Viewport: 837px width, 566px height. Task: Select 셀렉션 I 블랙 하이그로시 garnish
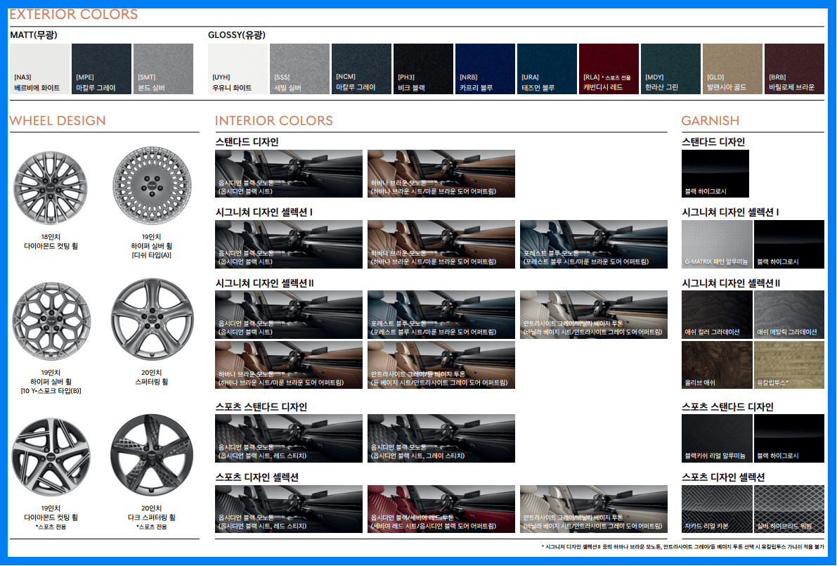click(x=789, y=245)
